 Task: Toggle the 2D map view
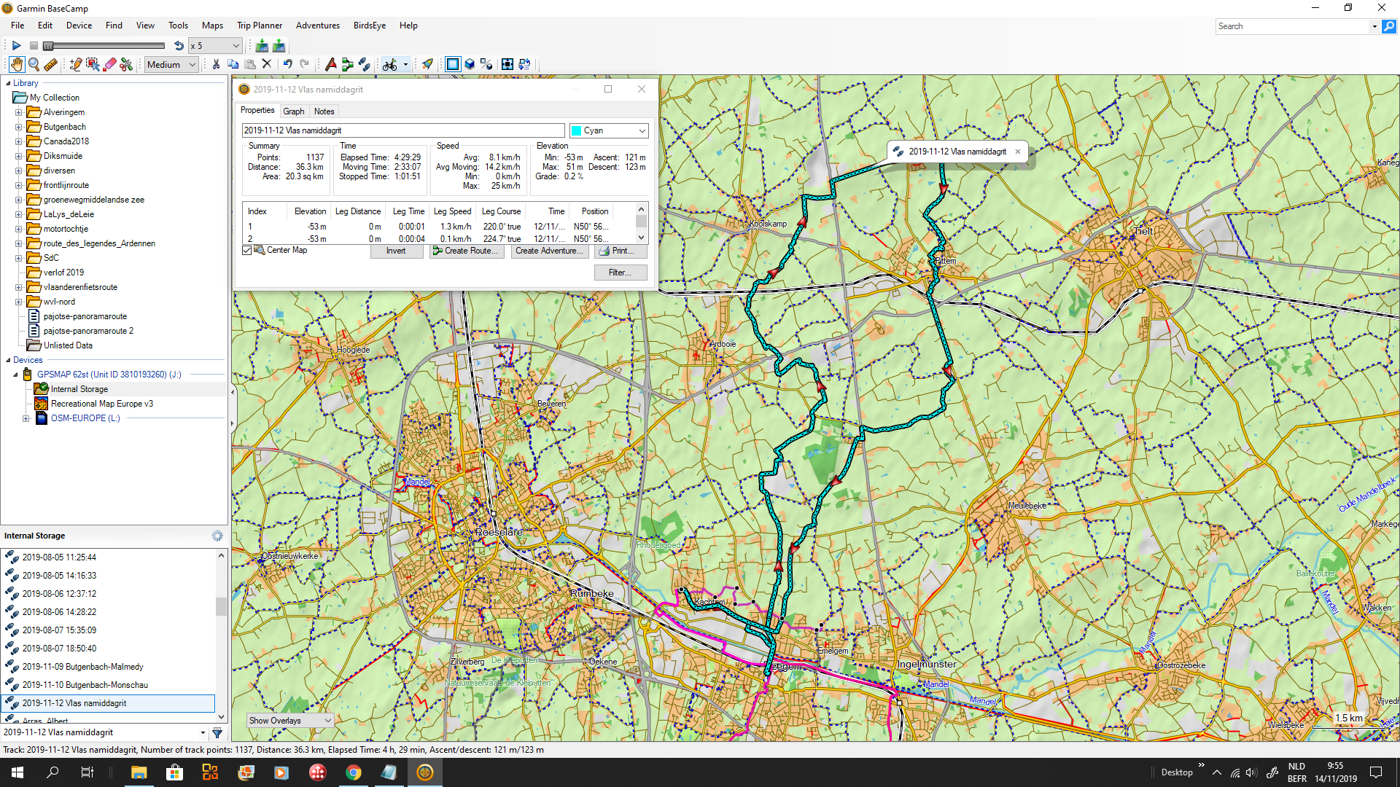453,65
